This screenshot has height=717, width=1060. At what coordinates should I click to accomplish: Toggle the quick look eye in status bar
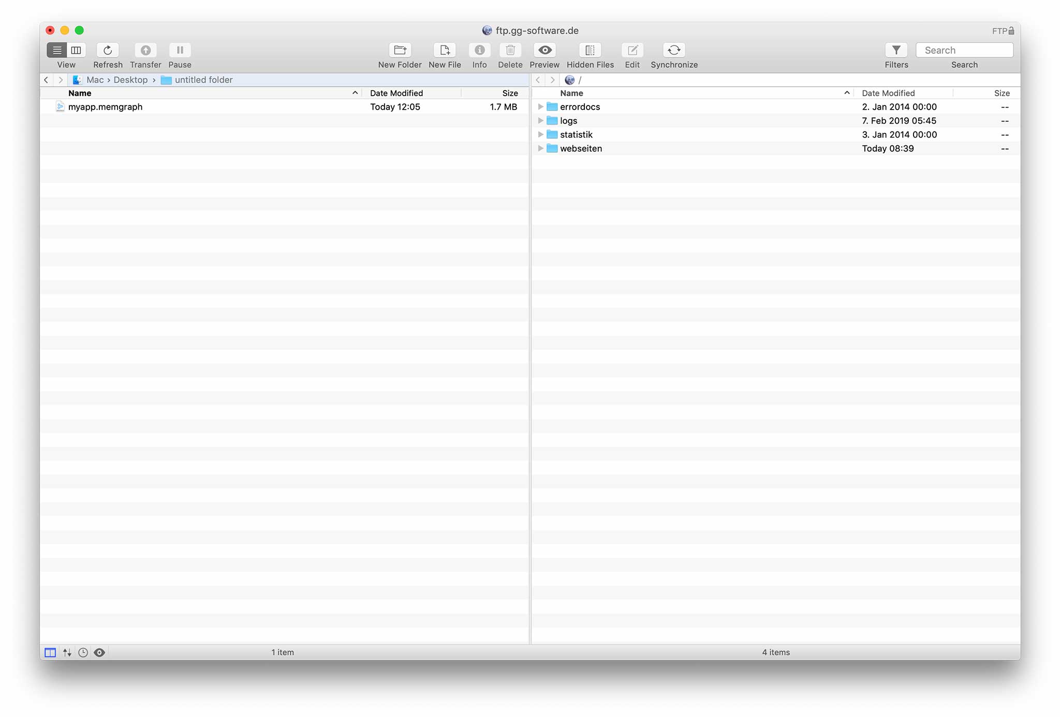coord(99,652)
